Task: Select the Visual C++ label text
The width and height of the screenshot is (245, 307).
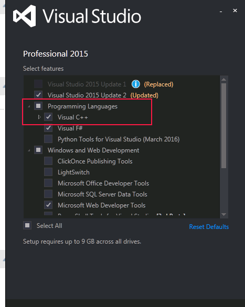Action: [x=72, y=117]
